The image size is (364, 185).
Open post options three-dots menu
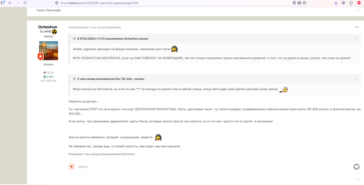[x=357, y=27]
